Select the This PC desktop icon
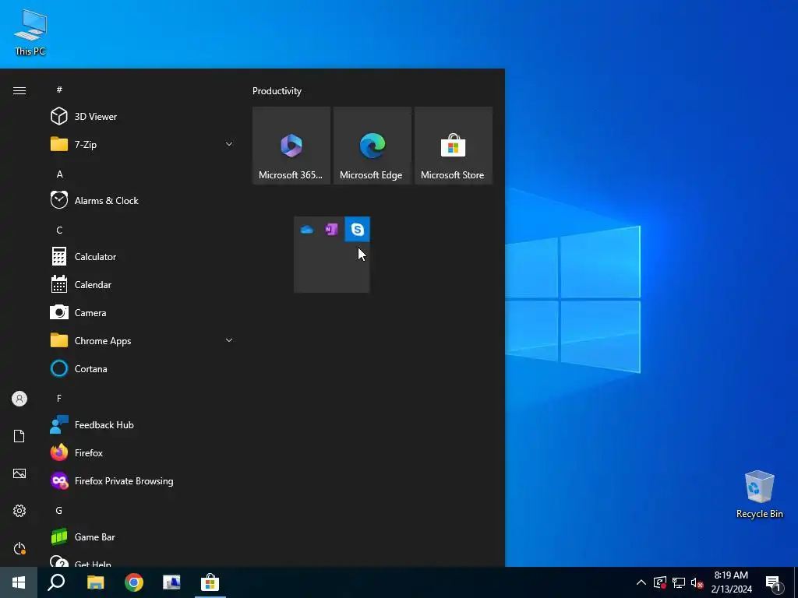This screenshot has height=598, width=798. pyautogui.click(x=30, y=33)
